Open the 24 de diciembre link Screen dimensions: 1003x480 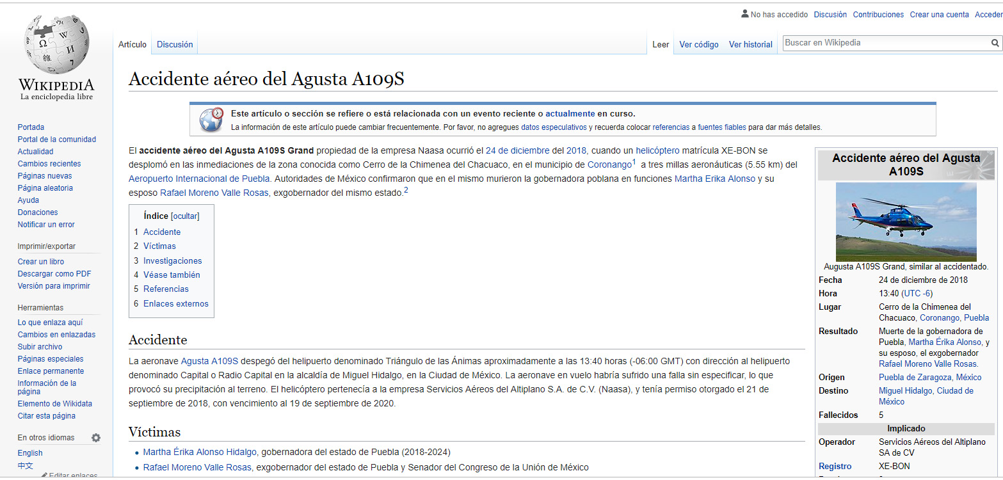click(x=518, y=151)
